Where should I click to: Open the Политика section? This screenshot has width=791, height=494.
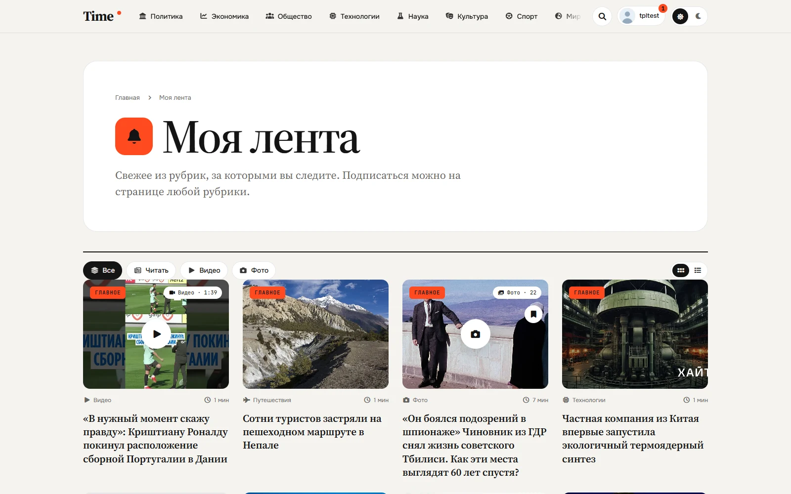(161, 16)
